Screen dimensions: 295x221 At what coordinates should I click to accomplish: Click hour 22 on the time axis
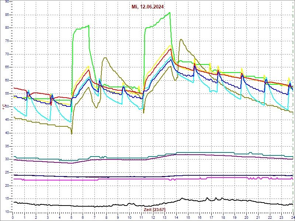click(x=270, y=217)
